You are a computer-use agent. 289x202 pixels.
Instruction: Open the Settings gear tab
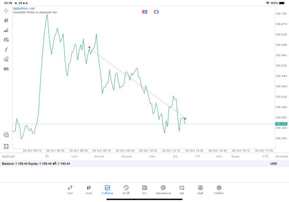(x=219, y=189)
